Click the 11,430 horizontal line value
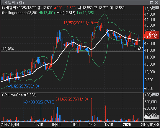 138,49
